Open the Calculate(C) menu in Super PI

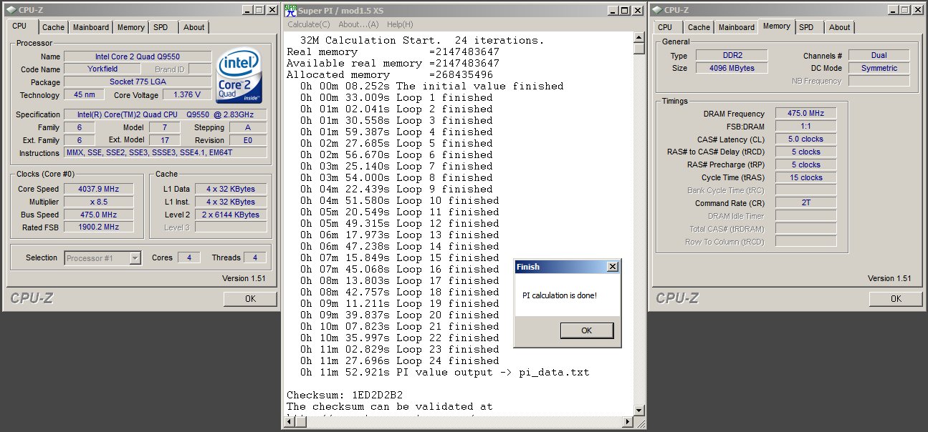(x=308, y=24)
